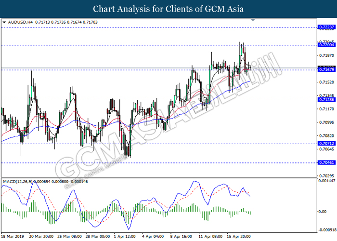Screen dimensions: 337x241
Task: Click the 0.70995 price axis value
Action: [327, 122]
